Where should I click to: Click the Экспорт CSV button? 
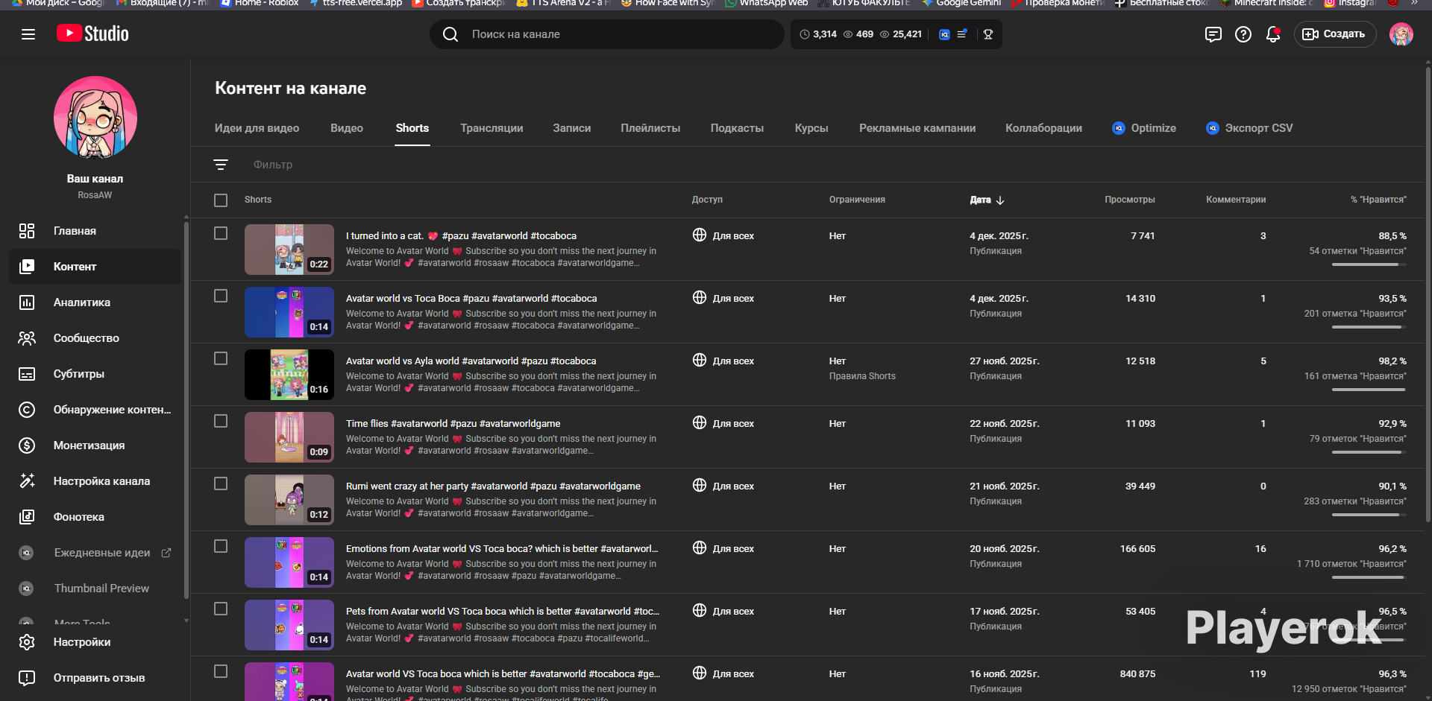pos(1249,128)
